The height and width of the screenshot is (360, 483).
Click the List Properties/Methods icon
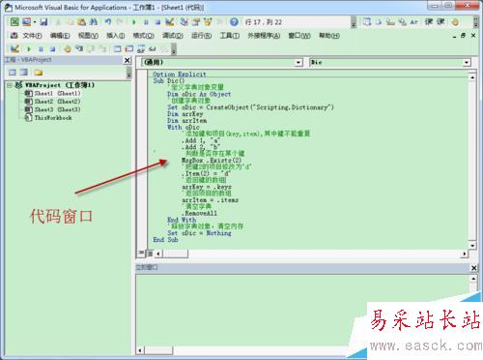(x=367, y=22)
